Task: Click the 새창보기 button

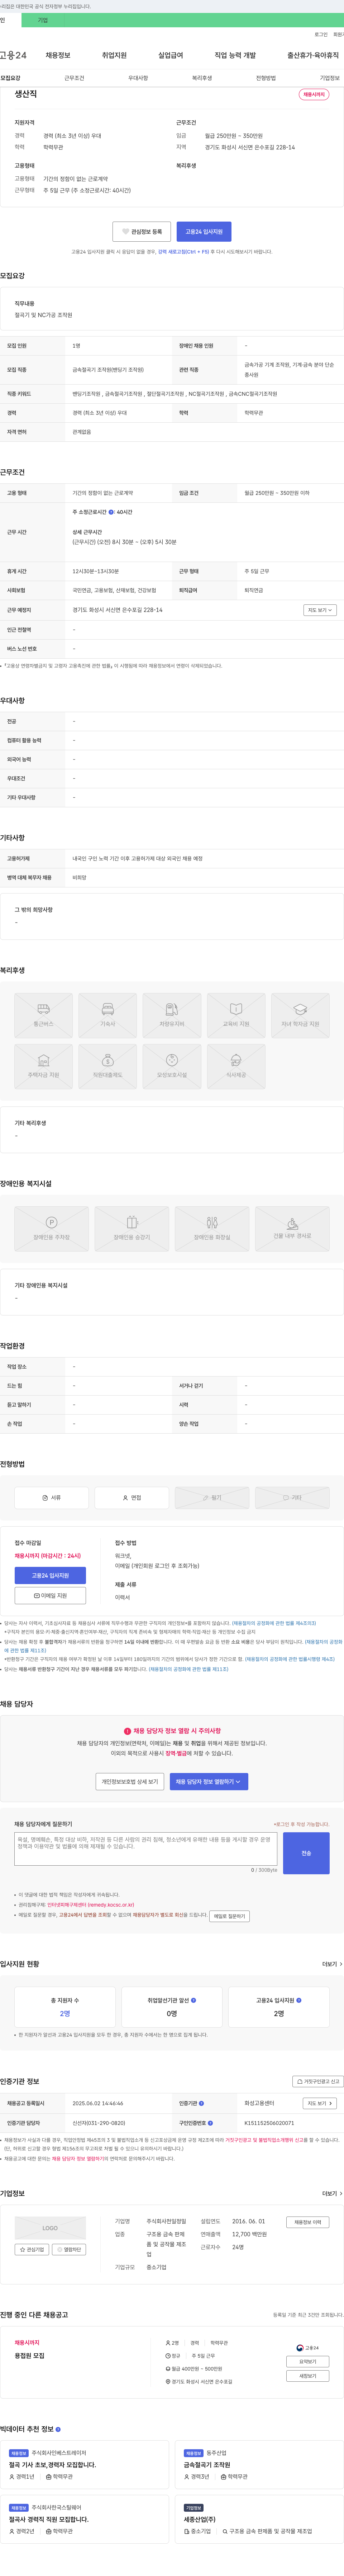Action: 308,2376
